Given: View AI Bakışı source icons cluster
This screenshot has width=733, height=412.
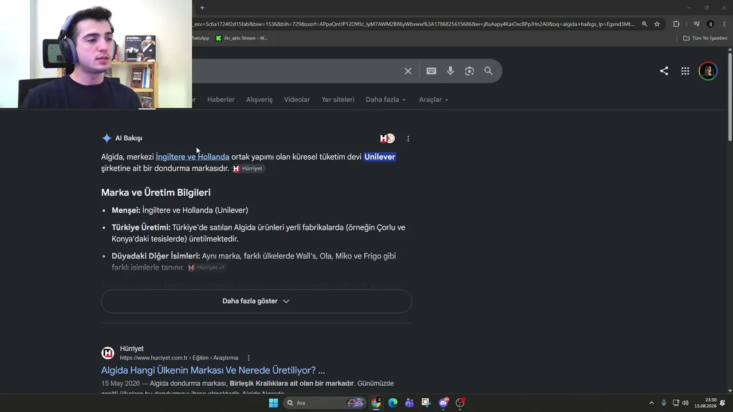Looking at the screenshot, I should [387, 138].
